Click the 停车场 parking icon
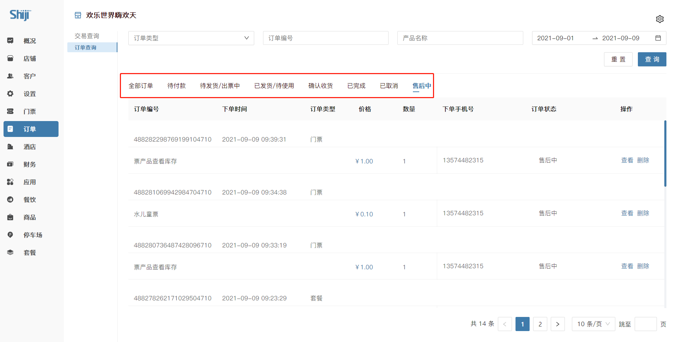Screen dimensions: 677x342 (10, 235)
